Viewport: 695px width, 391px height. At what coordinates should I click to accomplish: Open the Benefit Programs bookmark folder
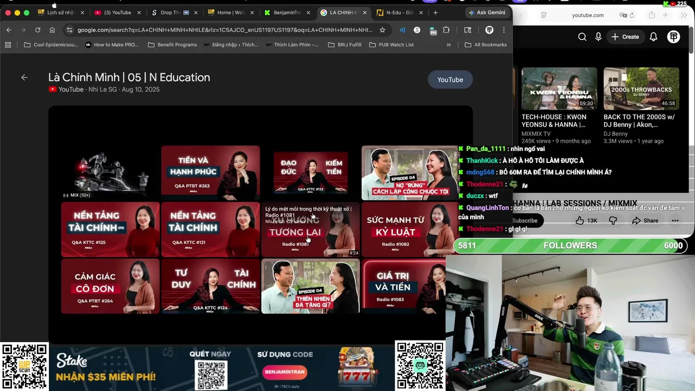[x=172, y=45]
